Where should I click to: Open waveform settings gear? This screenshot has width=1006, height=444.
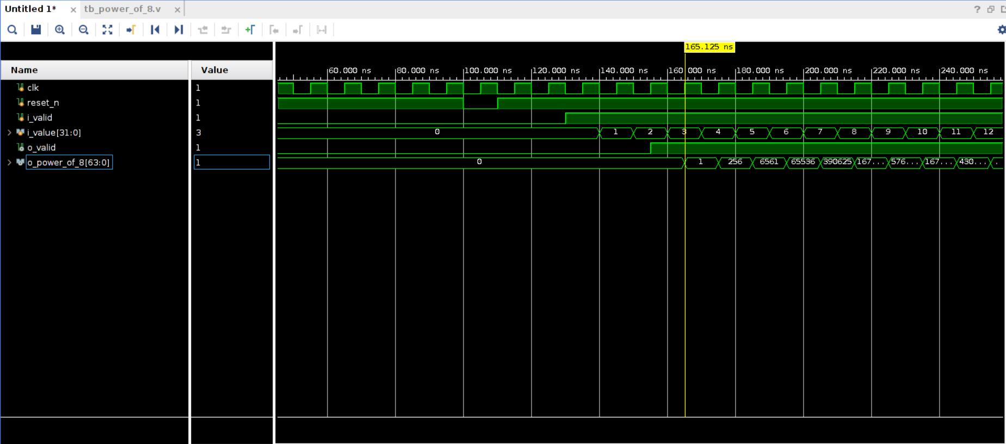pos(1001,30)
